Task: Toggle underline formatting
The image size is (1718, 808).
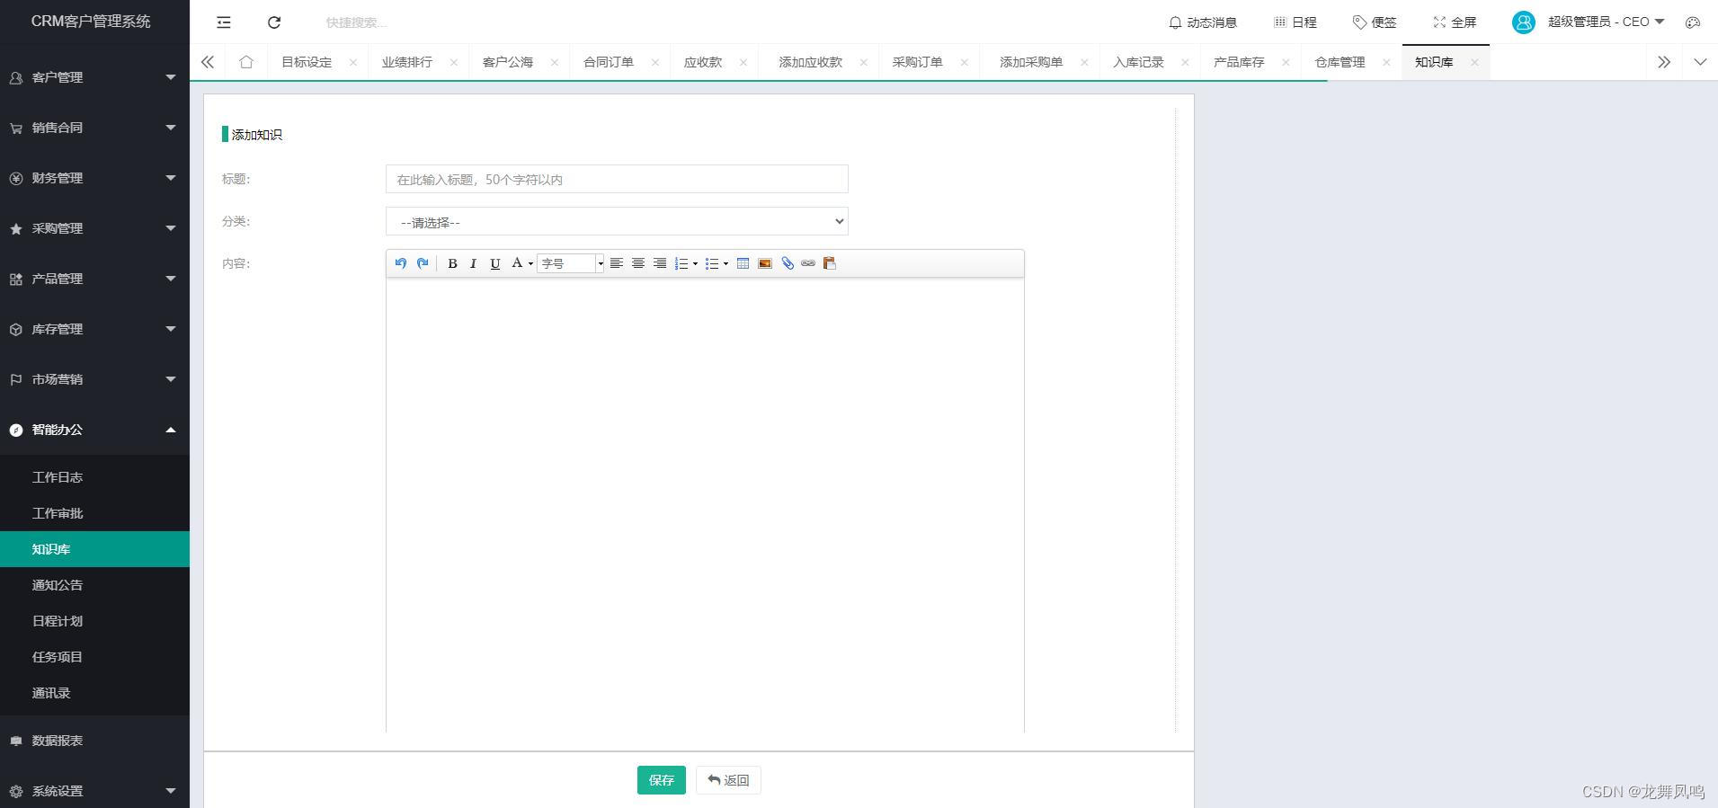Action: pos(494,263)
